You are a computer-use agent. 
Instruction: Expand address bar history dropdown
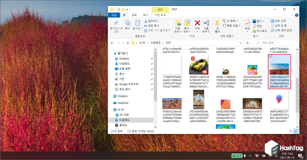point(240,43)
